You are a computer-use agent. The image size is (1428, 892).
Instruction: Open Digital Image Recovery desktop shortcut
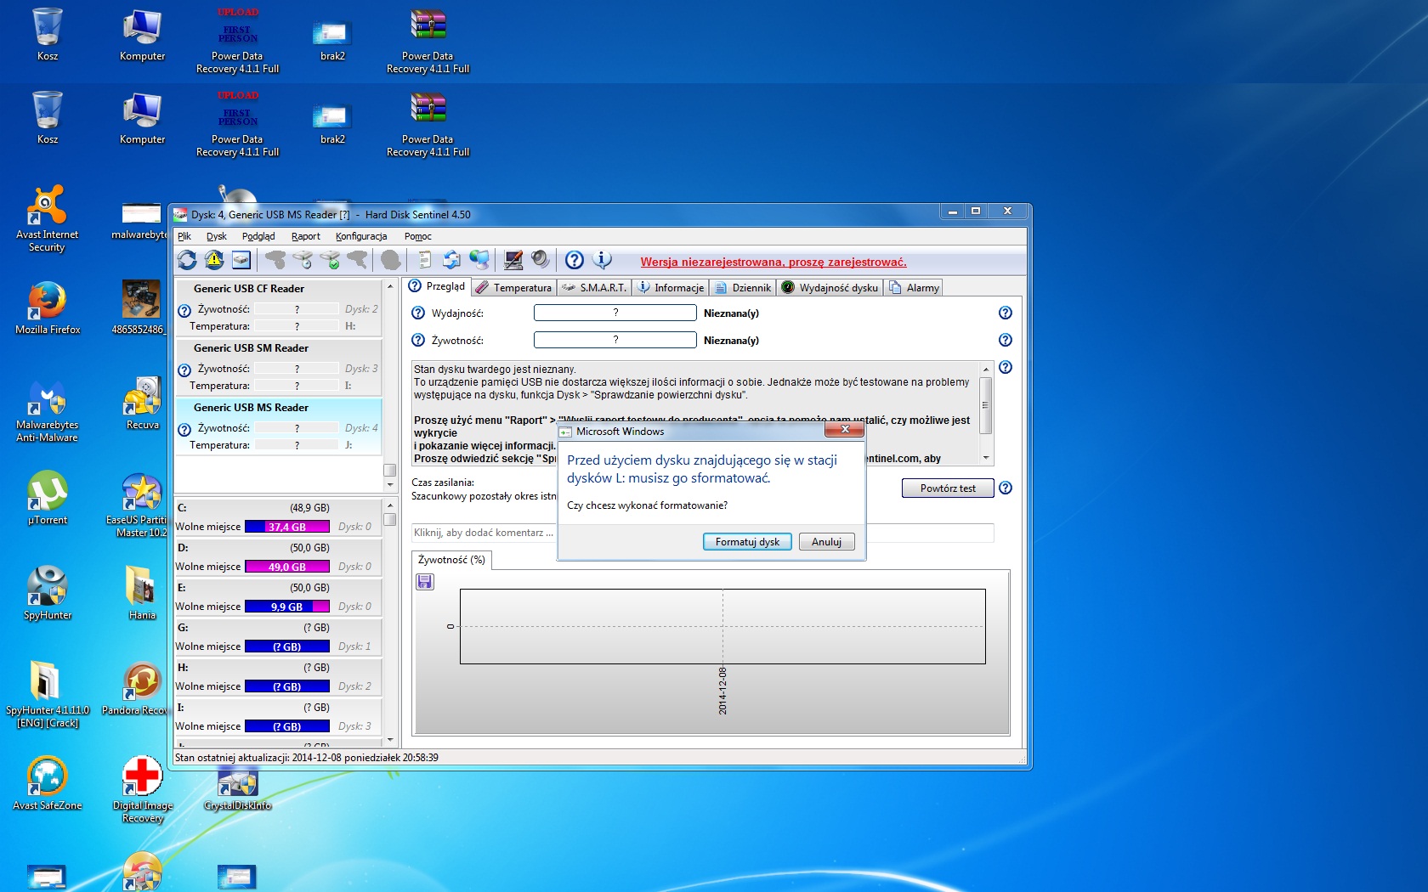142,790
